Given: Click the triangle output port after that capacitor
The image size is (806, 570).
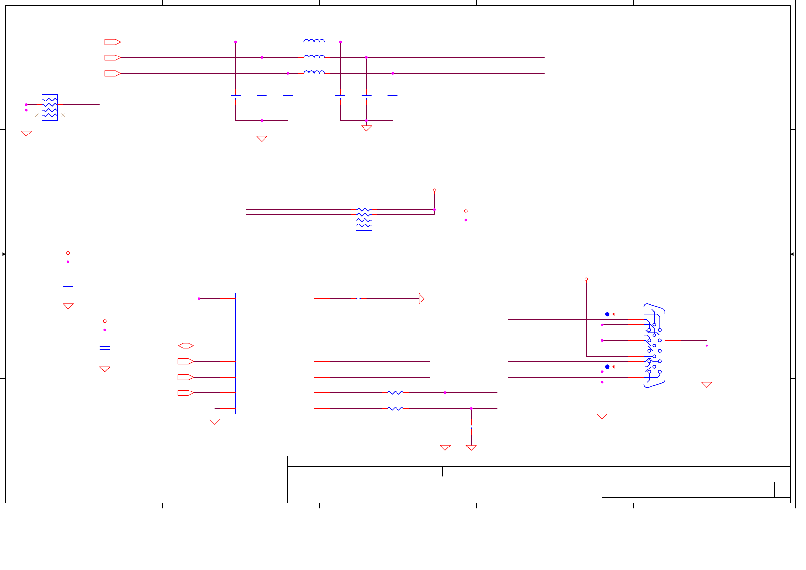Looking at the screenshot, I should [421, 299].
